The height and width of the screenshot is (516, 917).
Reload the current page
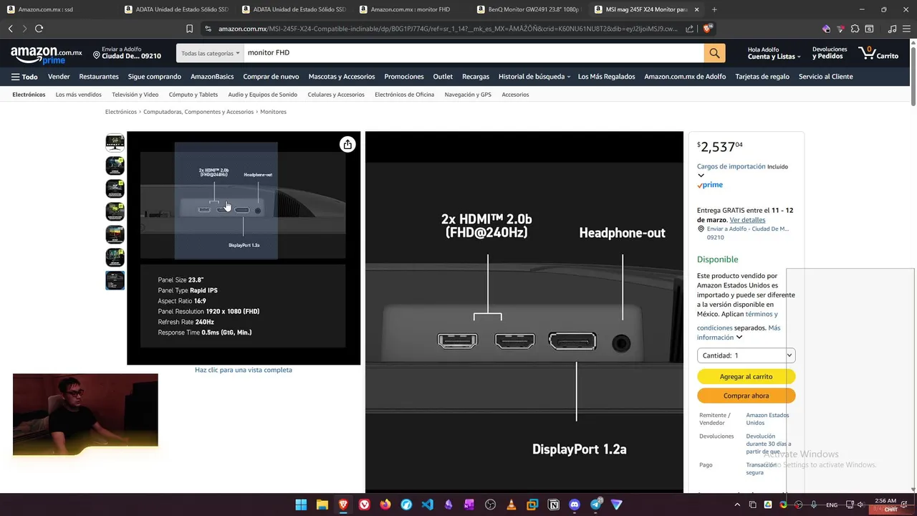(39, 29)
